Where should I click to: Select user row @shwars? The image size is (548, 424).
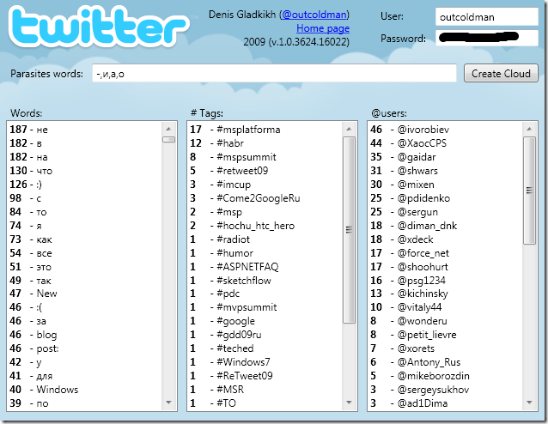pyautogui.click(x=445, y=171)
